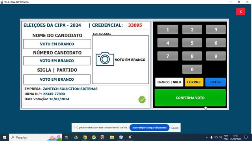Screen dimensions: 252x141
Task: Click the Pesquisar taskbar search box
Action: tap(35, 137)
